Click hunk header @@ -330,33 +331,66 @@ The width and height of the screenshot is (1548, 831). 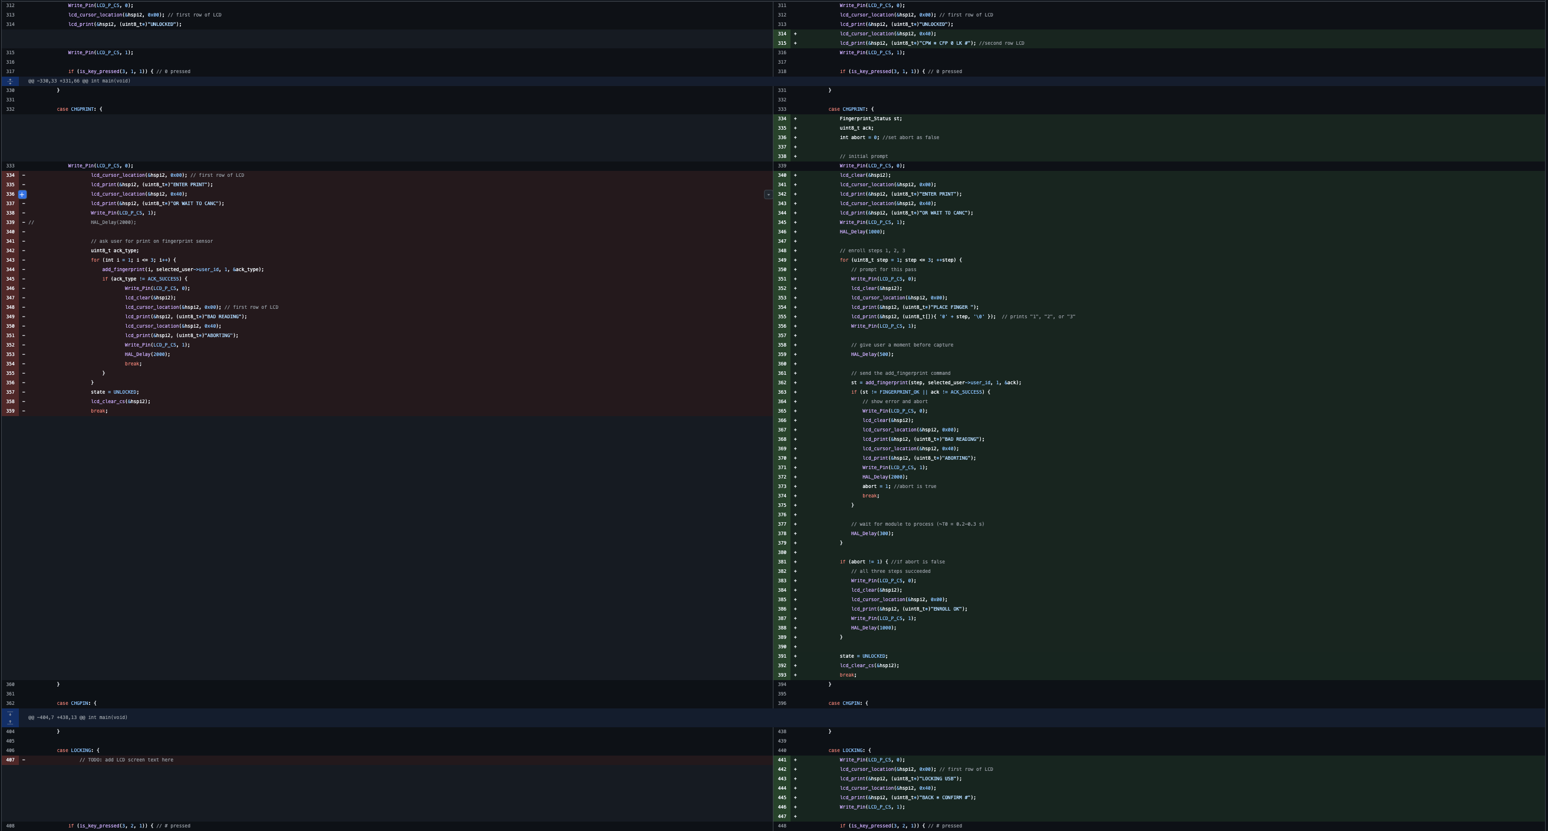(79, 81)
